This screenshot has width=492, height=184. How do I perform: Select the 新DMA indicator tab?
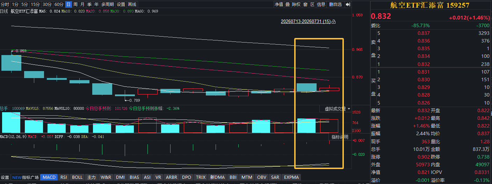[x=217, y=177]
